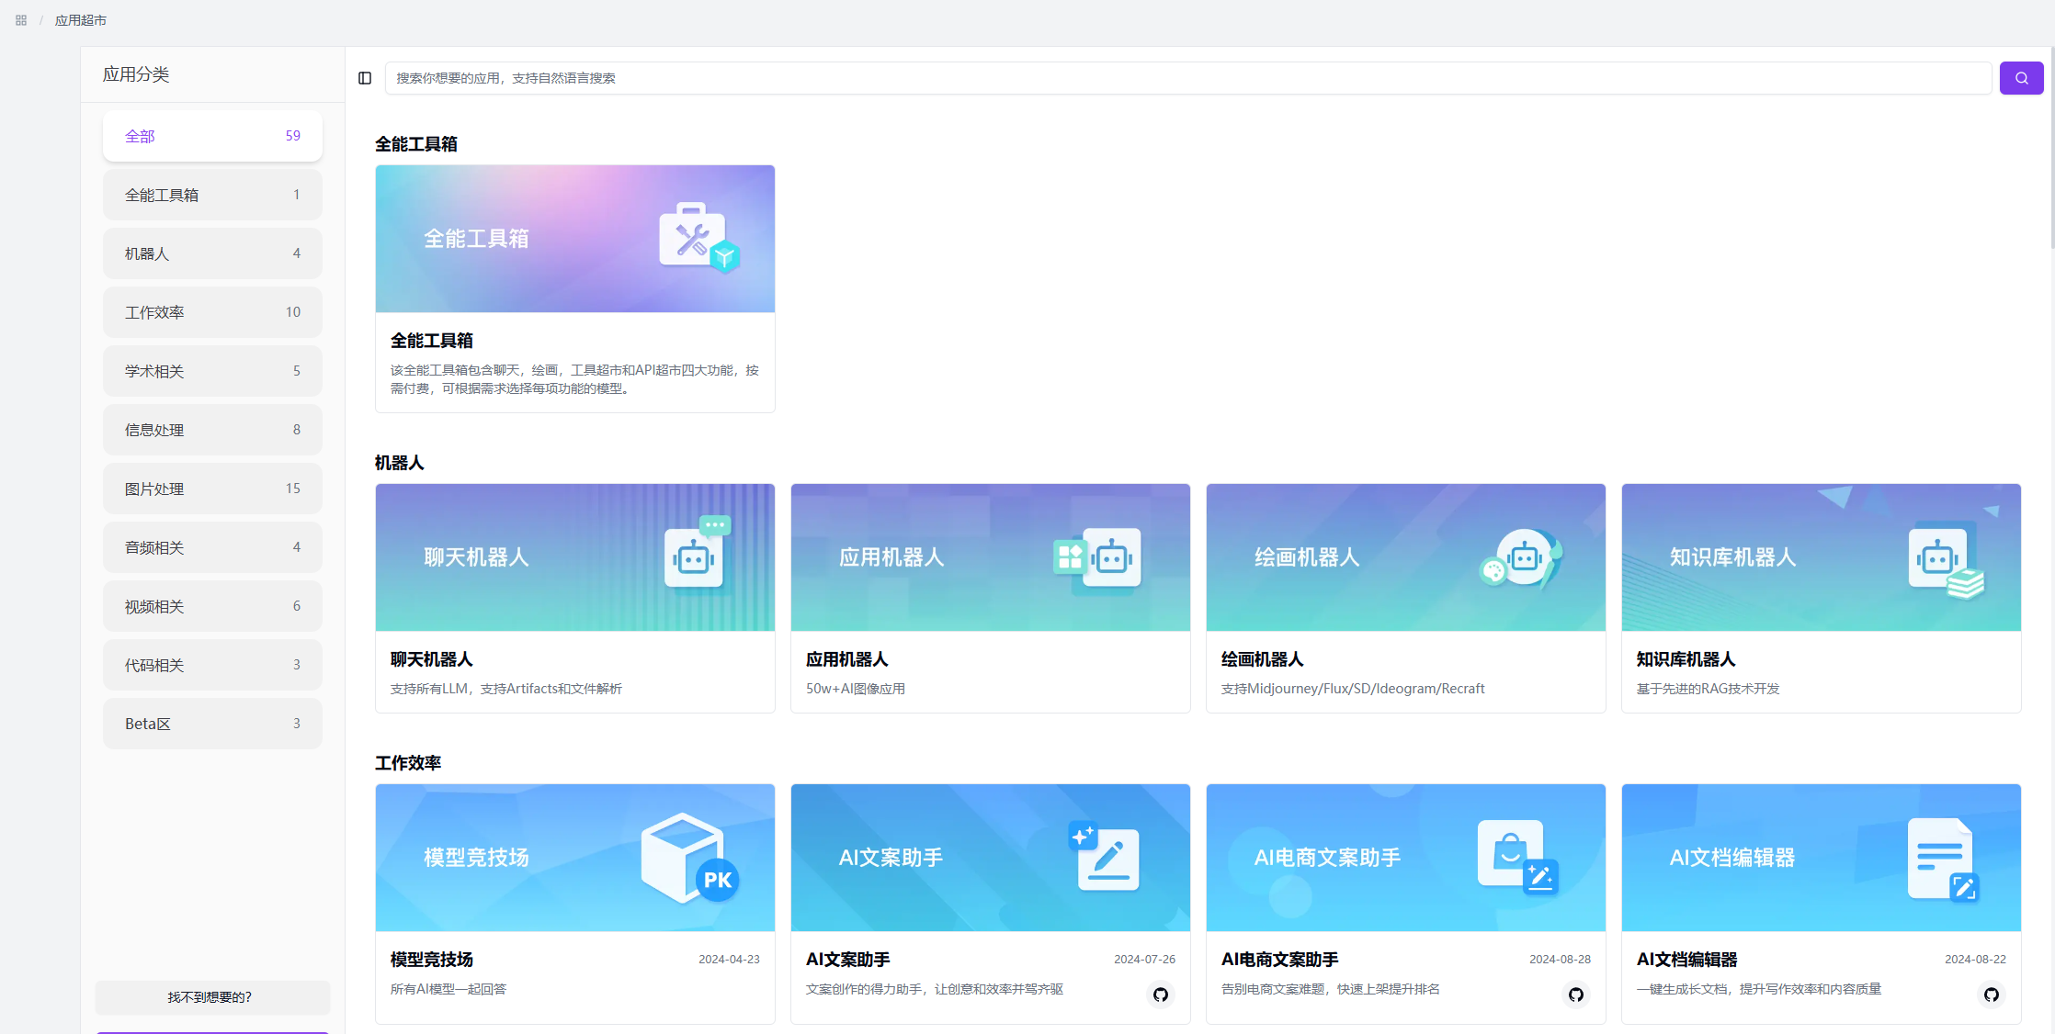The height and width of the screenshot is (1034, 2055).
Task: Open the 全能工具箱 toolbox banner image
Action: click(574, 239)
